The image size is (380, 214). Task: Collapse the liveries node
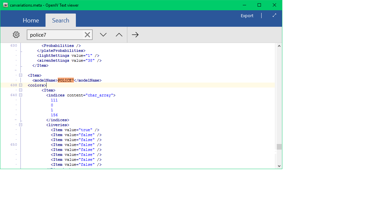pyautogui.click(x=20, y=125)
